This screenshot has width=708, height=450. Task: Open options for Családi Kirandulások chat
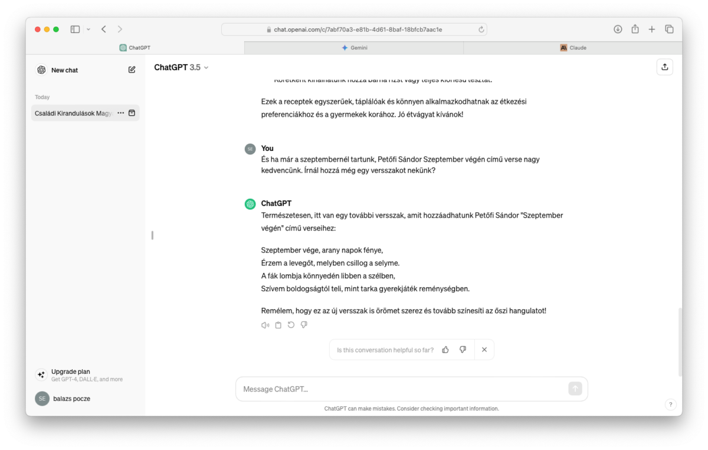(x=120, y=113)
